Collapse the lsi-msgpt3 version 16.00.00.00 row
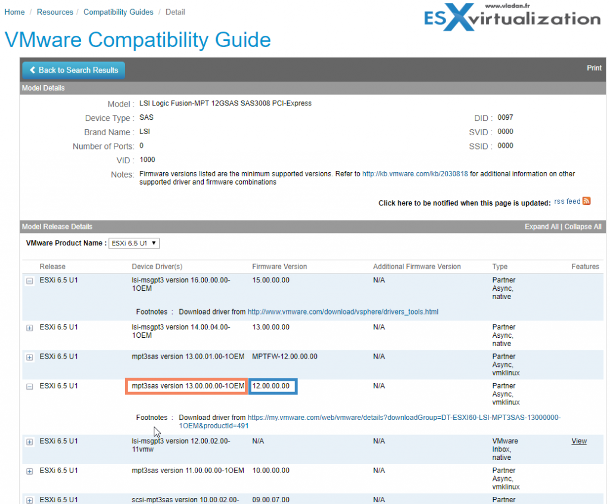Image resolution: width=610 pixels, height=504 pixels. point(29,280)
